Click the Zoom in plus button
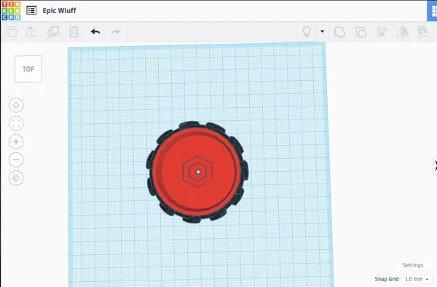437x287 pixels. coord(16,141)
